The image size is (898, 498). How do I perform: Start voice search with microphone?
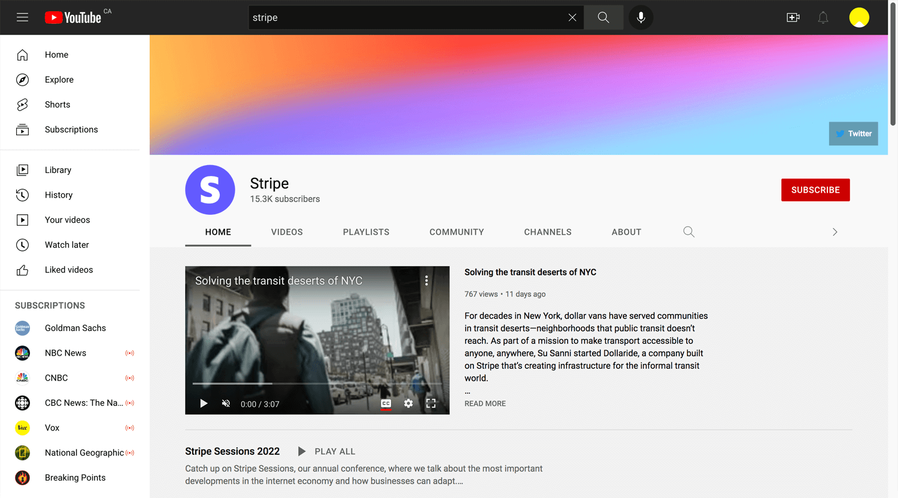641,17
